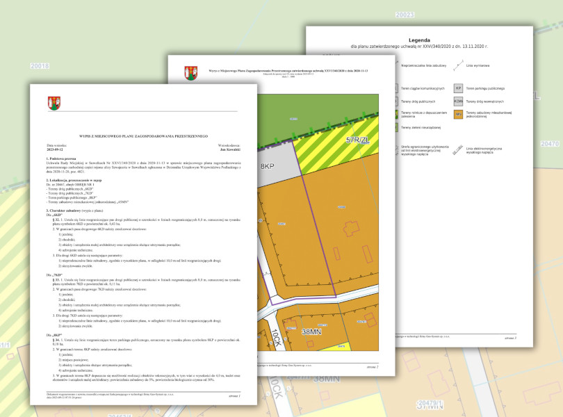Image resolution: width=563 pixels, height=417 pixels.
Task: Click 'strona 3' page number on legend page
Action: coord(510,338)
